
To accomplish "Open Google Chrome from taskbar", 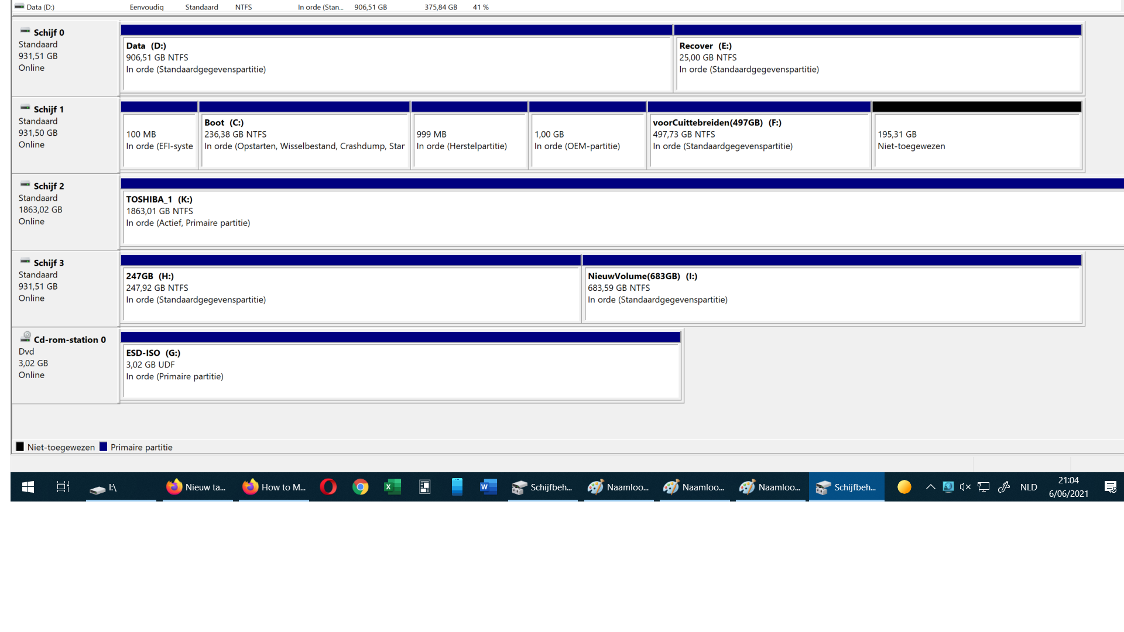I will [x=361, y=487].
